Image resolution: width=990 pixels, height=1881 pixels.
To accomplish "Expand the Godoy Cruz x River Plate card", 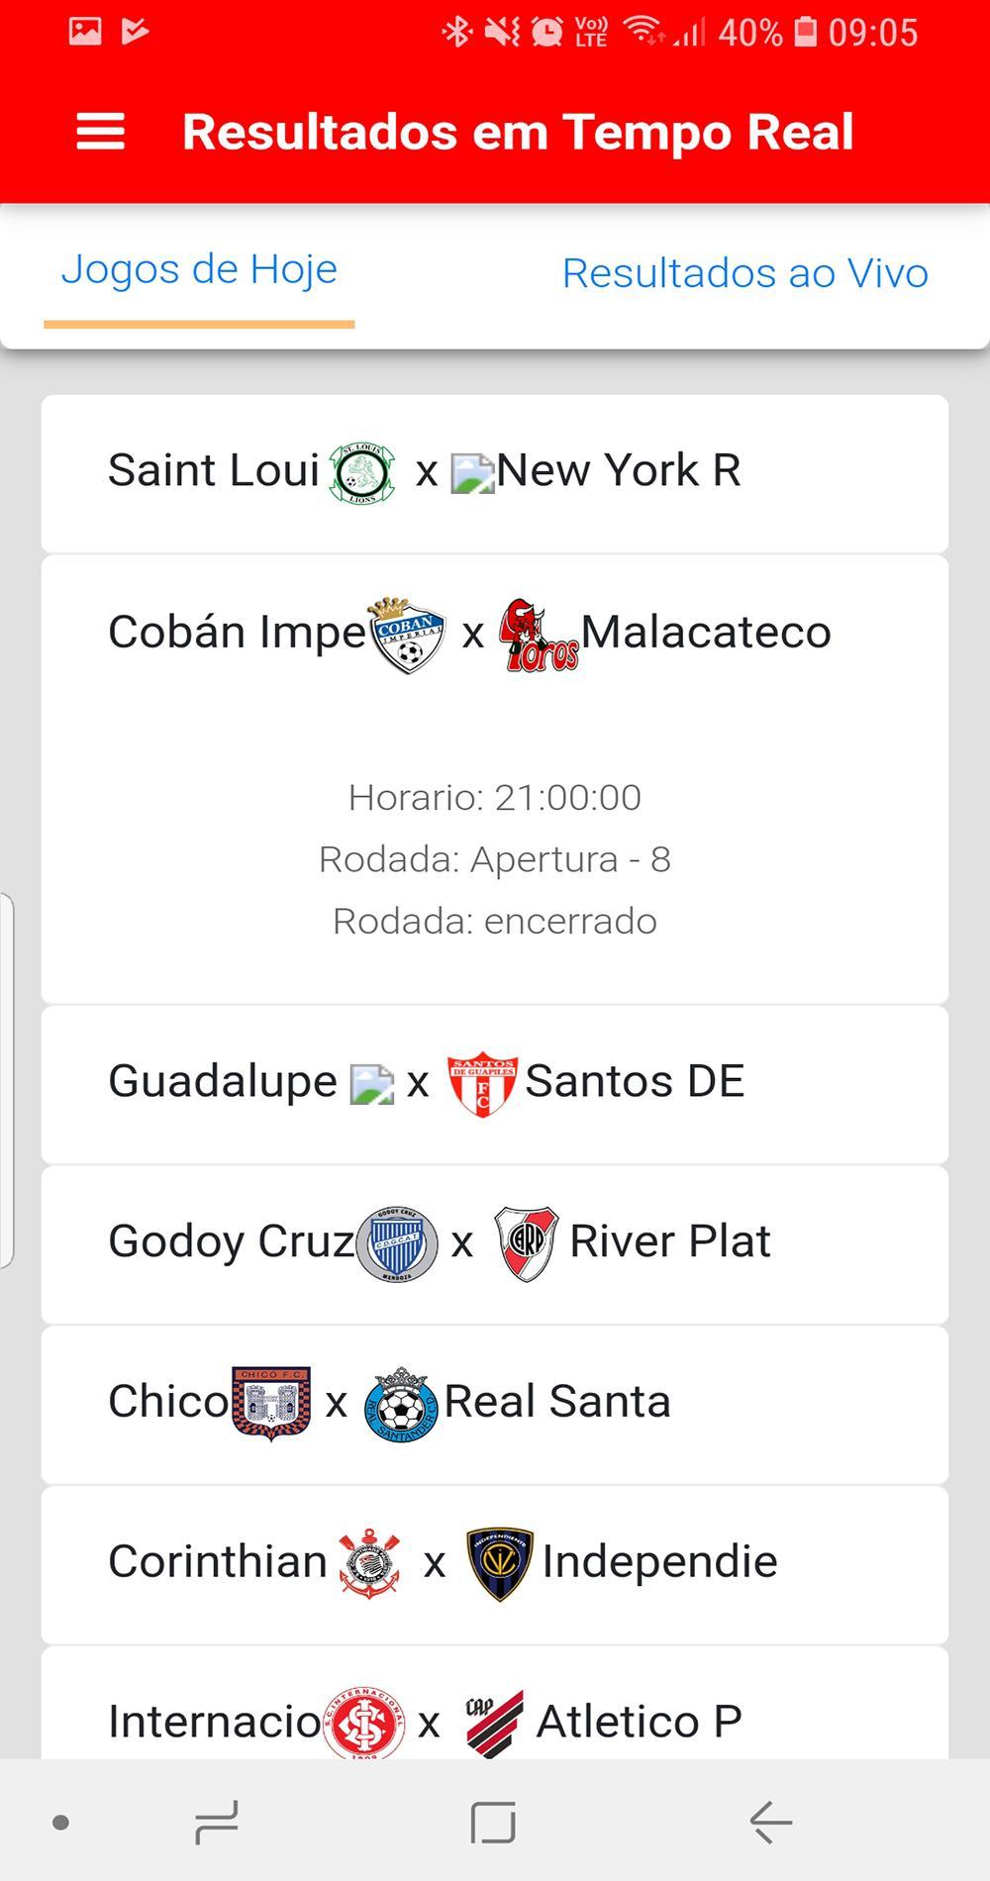I will [x=495, y=1244].
